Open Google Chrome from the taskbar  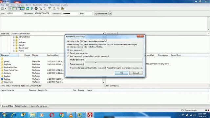coord(61,115)
